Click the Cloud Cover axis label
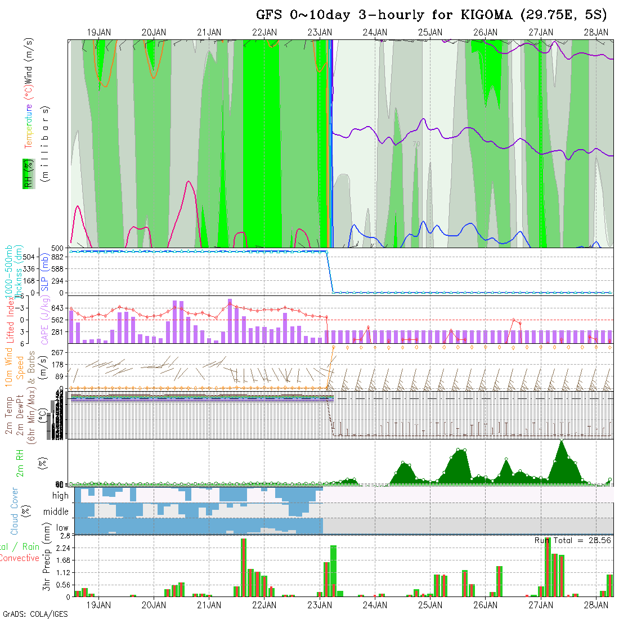619x619 pixels. coord(15,511)
